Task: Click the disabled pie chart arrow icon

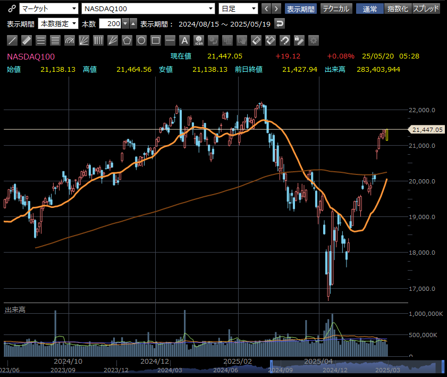Action: [x=213, y=40]
